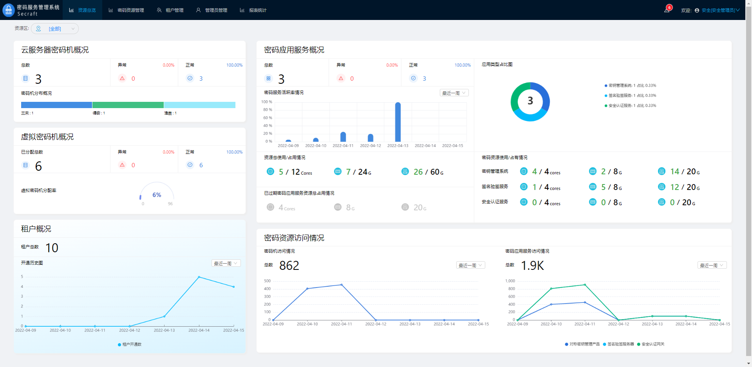This screenshot has height=367, width=752.
Task: Click the 100.00% 正常 rate in 虚拟密码机概况
Action: click(234, 152)
